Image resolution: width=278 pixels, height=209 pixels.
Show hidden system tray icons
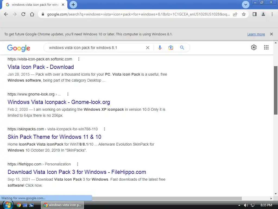239,205
